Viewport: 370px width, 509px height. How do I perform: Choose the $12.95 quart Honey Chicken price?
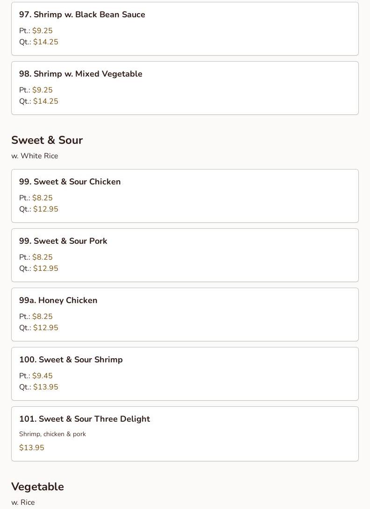[x=46, y=328]
